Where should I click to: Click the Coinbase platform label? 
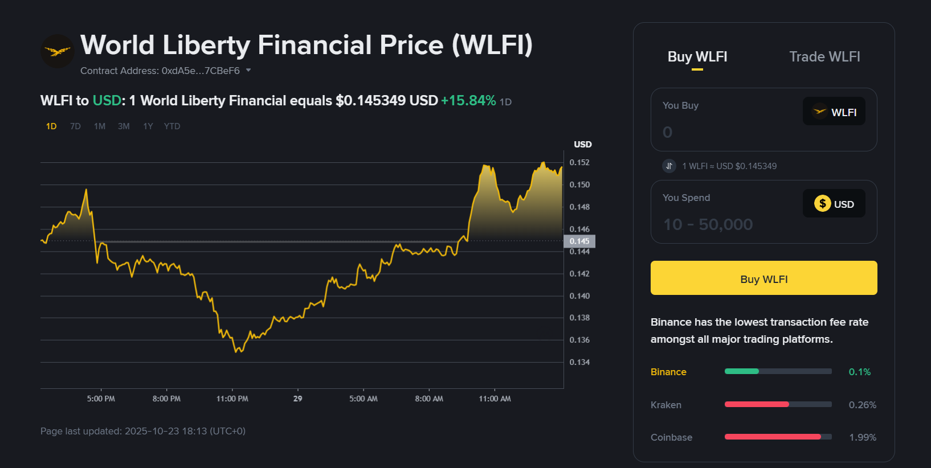click(x=672, y=437)
